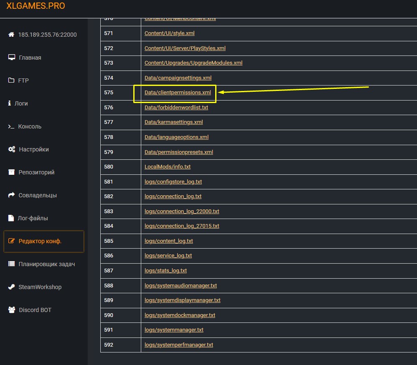The image size is (417, 365).
Task: Click the share arrow icon for Совладельцы
Action: click(x=11, y=195)
